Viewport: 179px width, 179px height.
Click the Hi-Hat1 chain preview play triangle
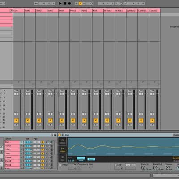tap(120, 82)
